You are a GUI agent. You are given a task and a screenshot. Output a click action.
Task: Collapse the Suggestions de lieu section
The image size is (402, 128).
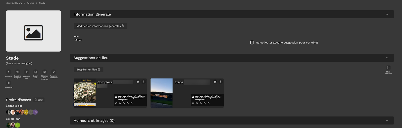click(x=387, y=58)
